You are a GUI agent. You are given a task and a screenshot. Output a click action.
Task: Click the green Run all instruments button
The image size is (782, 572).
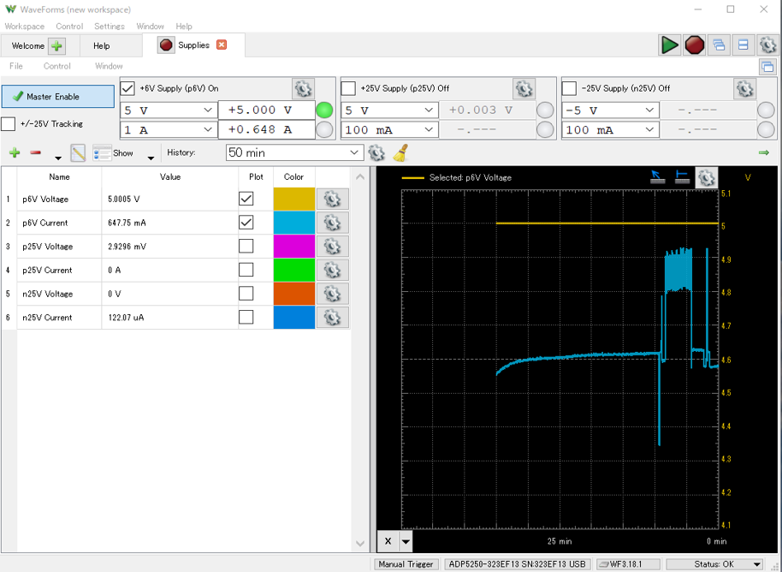(x=670, y=45)
